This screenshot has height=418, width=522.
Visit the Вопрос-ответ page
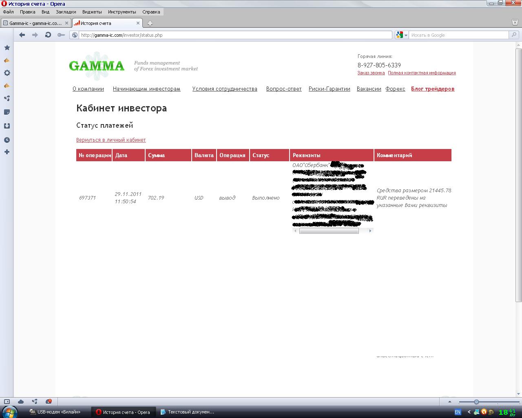point(284,89)
